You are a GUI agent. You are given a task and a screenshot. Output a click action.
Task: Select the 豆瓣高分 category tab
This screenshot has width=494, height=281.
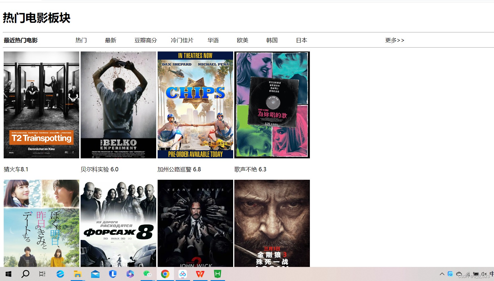click(x=145, y=40)
